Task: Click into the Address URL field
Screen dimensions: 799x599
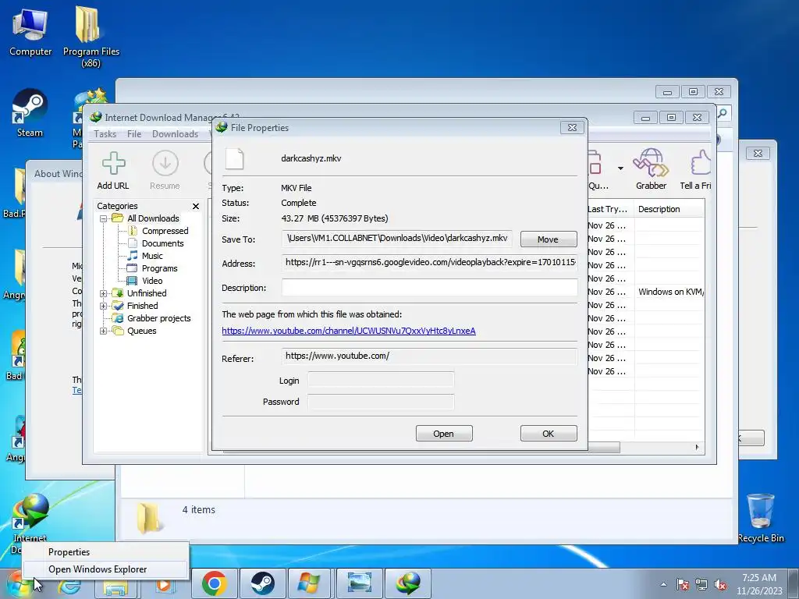Action: [430, 263]
